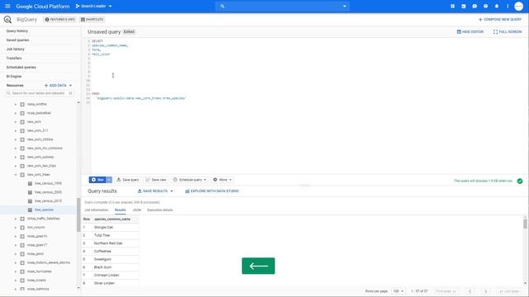
Task: Open the three-dot settings menu in top bar
Action: coord(508,6)
